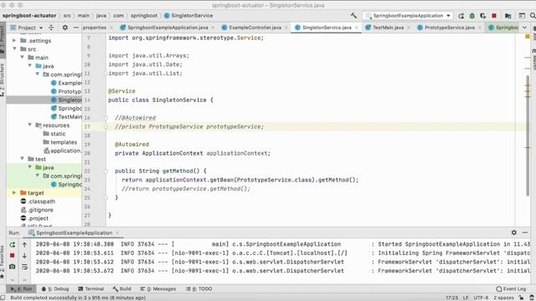The height and width of the screenshot is (301, 536).
Task: Collapse the src folder in project tree
Action: [15, 48]
